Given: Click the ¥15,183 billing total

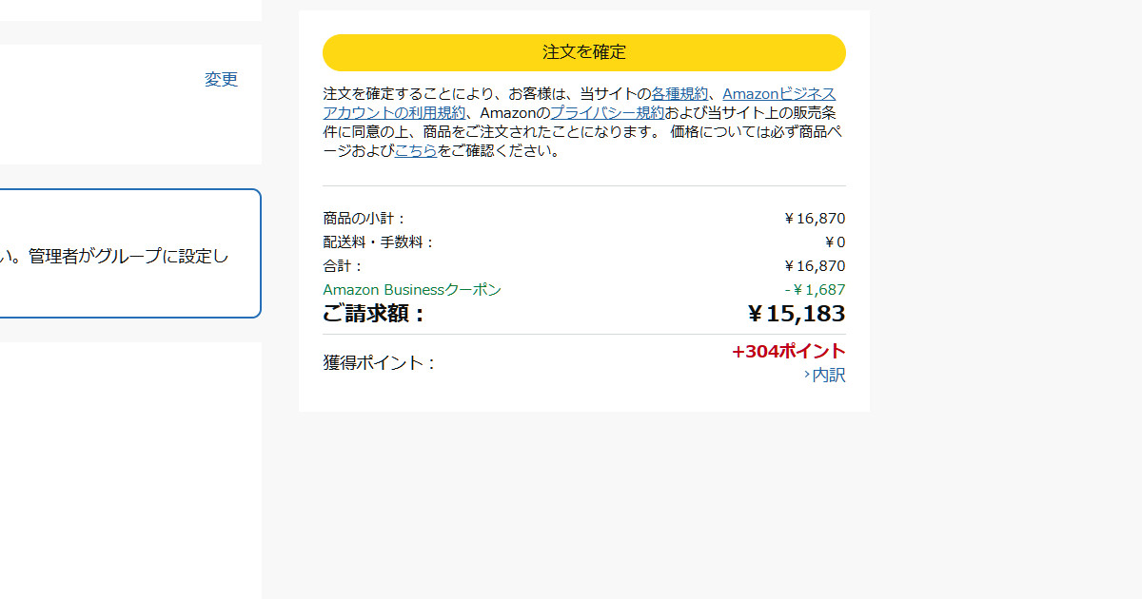Looking at the screenshot, I should (797, 314).
